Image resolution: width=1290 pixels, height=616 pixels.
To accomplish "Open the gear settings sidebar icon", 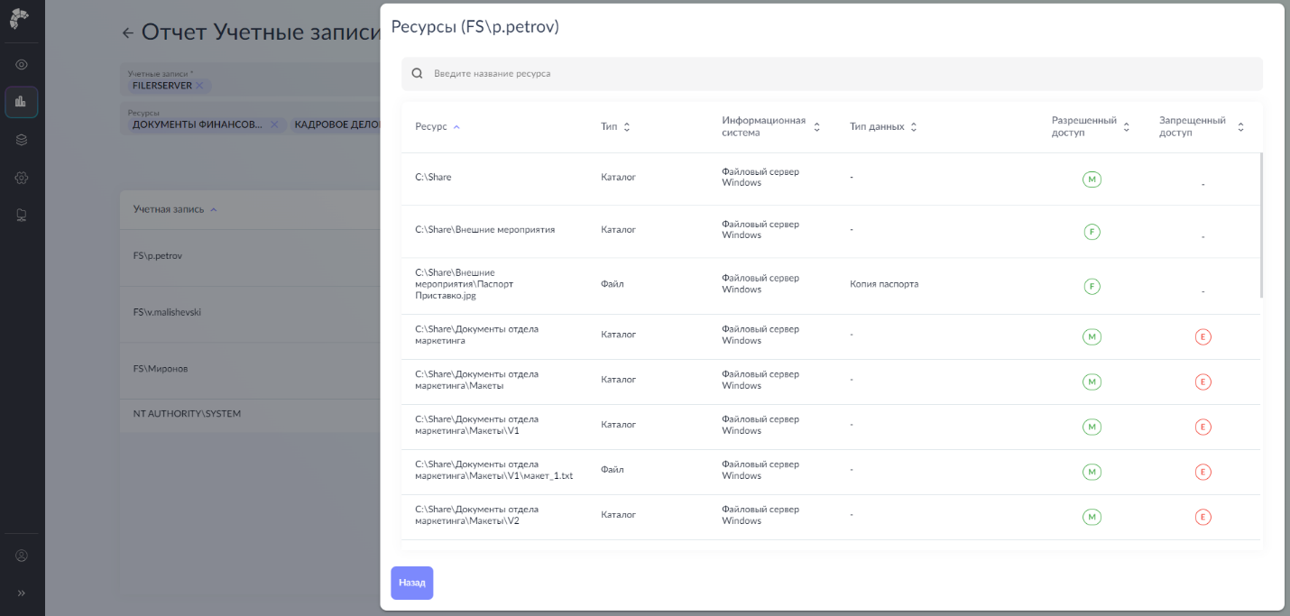I will click(x=22, y=178).
